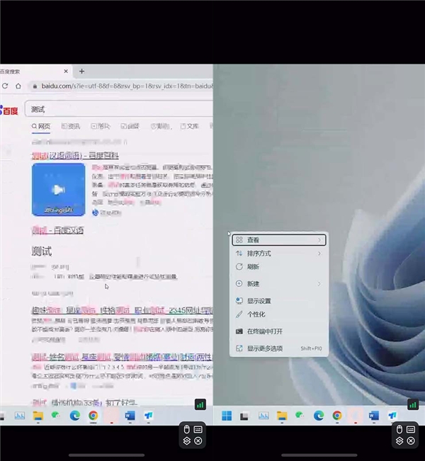Open the Windows Start menu in right pane
Screen dimensions: 425x461
coord(227,416)
